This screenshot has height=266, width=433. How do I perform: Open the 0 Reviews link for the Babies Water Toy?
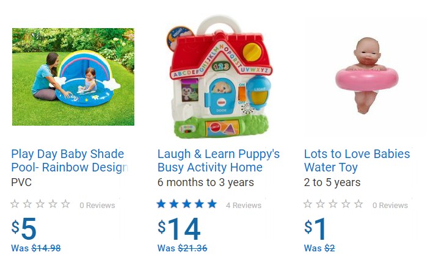pos(390,206)
